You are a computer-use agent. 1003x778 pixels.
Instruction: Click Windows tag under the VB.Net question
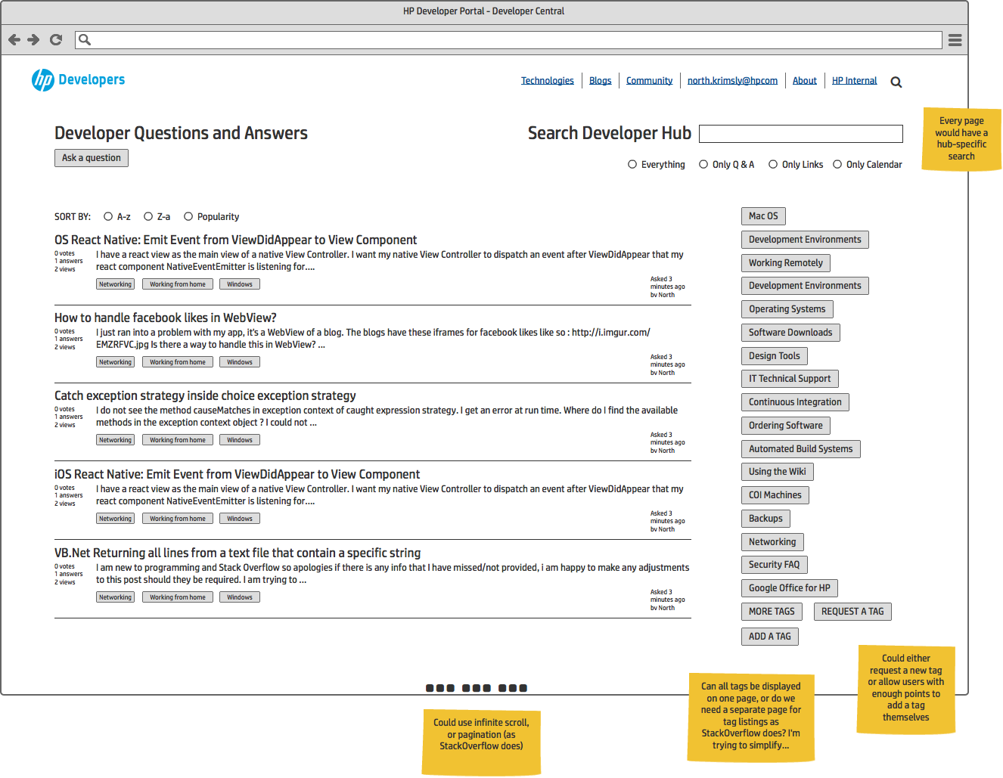point(240,597)
